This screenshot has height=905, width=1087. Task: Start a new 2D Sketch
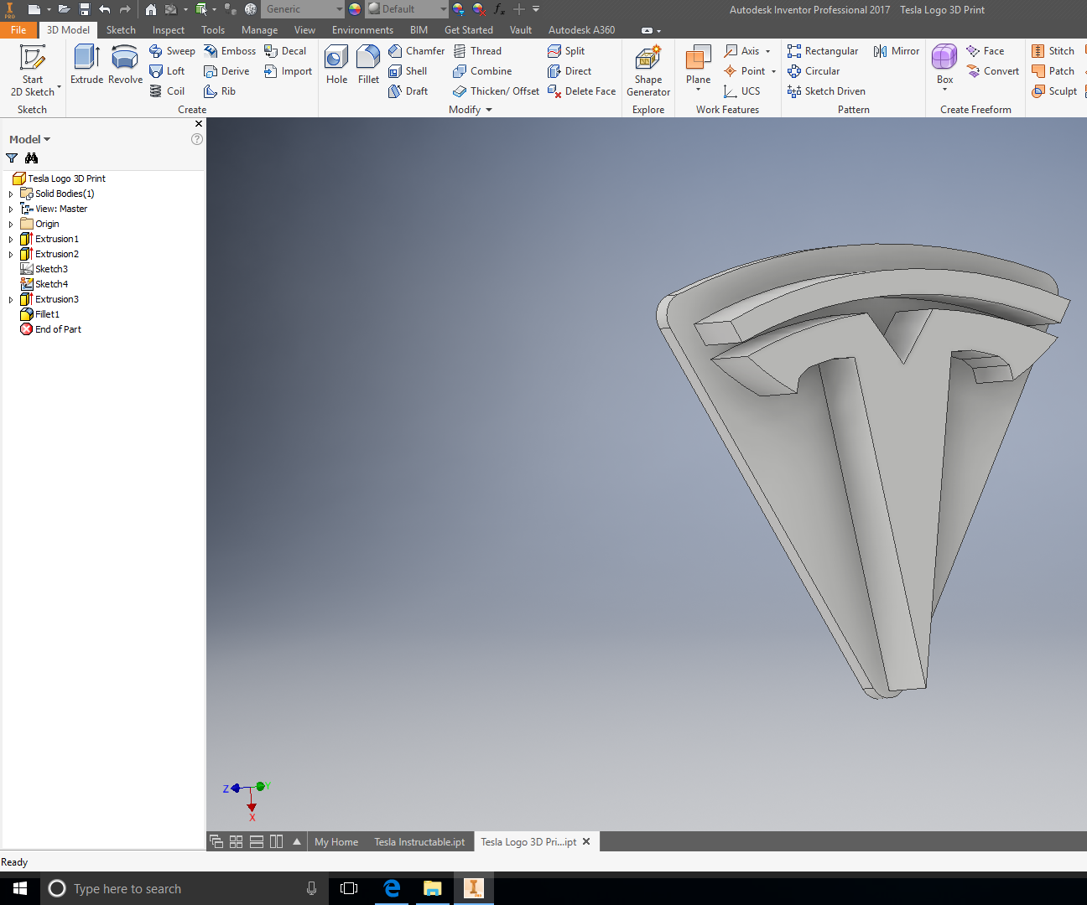tap(32, 70)
